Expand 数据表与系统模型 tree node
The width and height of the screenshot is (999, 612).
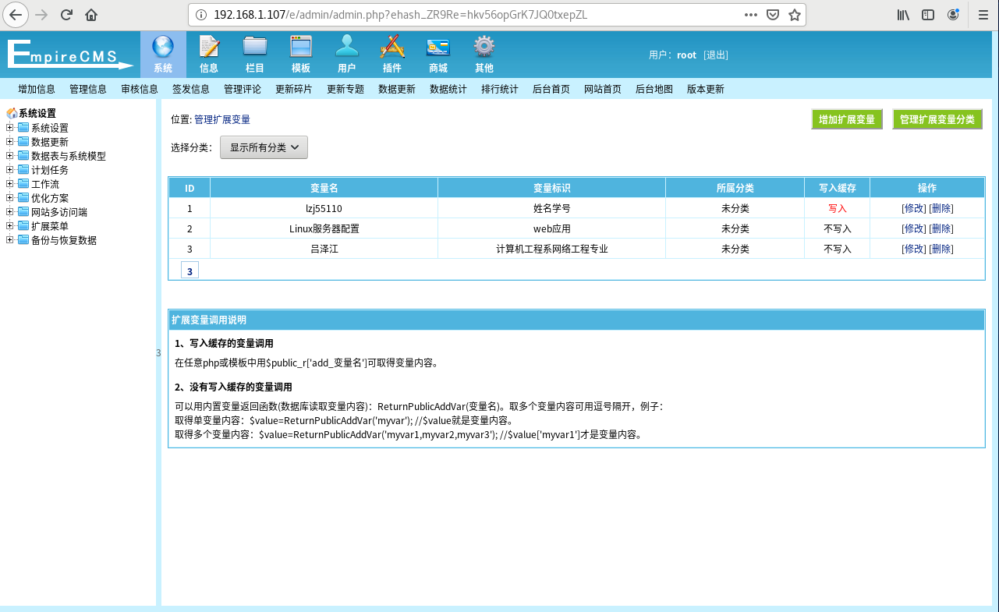click(x=9, y=156)
